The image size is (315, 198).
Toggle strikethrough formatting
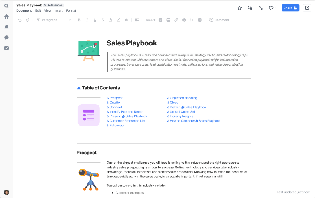coord(102,20)
